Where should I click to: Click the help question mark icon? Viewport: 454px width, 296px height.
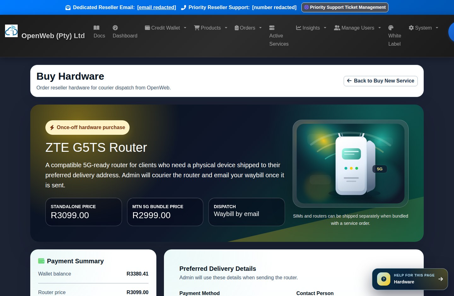point(384,279)
